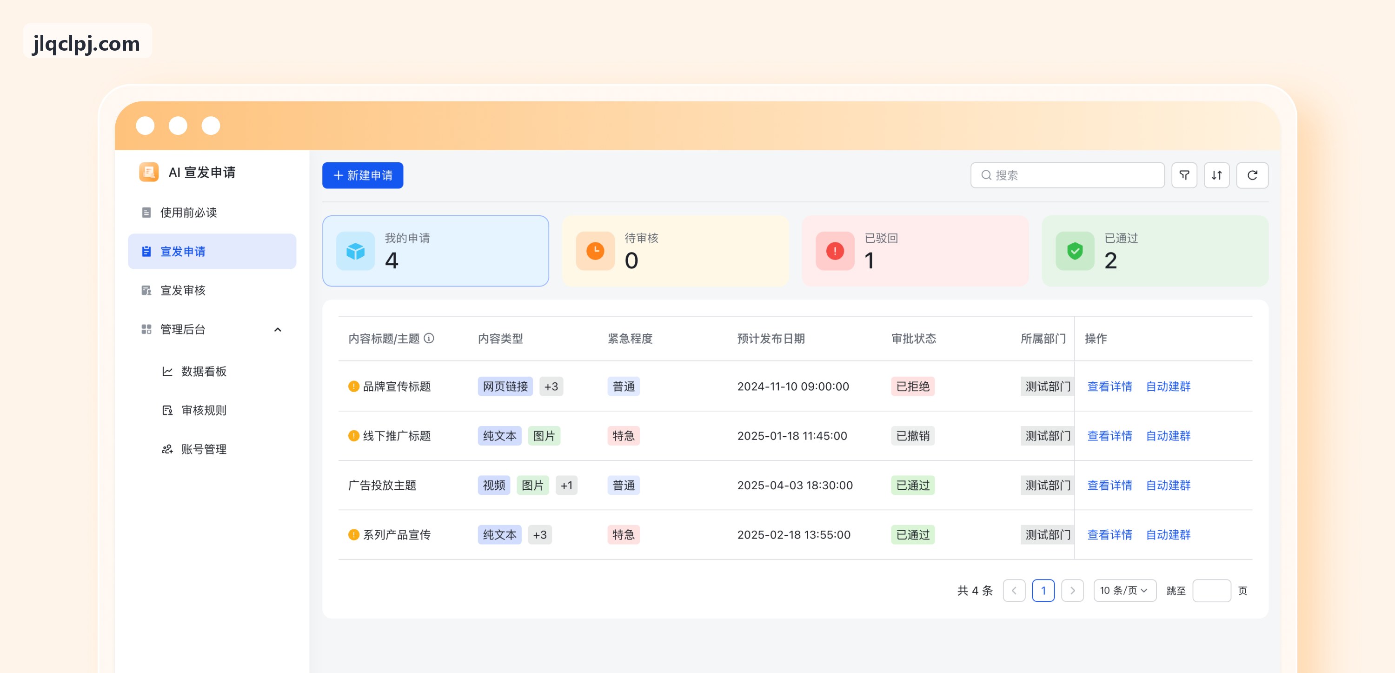Click the 数据看板 chart icon
Viewport: 1395px width, 673px height.
pos(167,371)
